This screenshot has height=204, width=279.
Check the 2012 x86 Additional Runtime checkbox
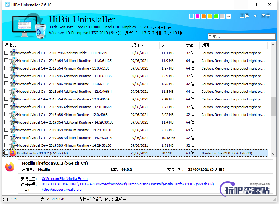click(x=6, y=76)
